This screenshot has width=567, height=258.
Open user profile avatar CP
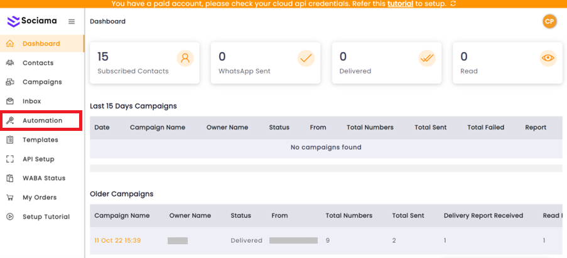click(549, 21)
